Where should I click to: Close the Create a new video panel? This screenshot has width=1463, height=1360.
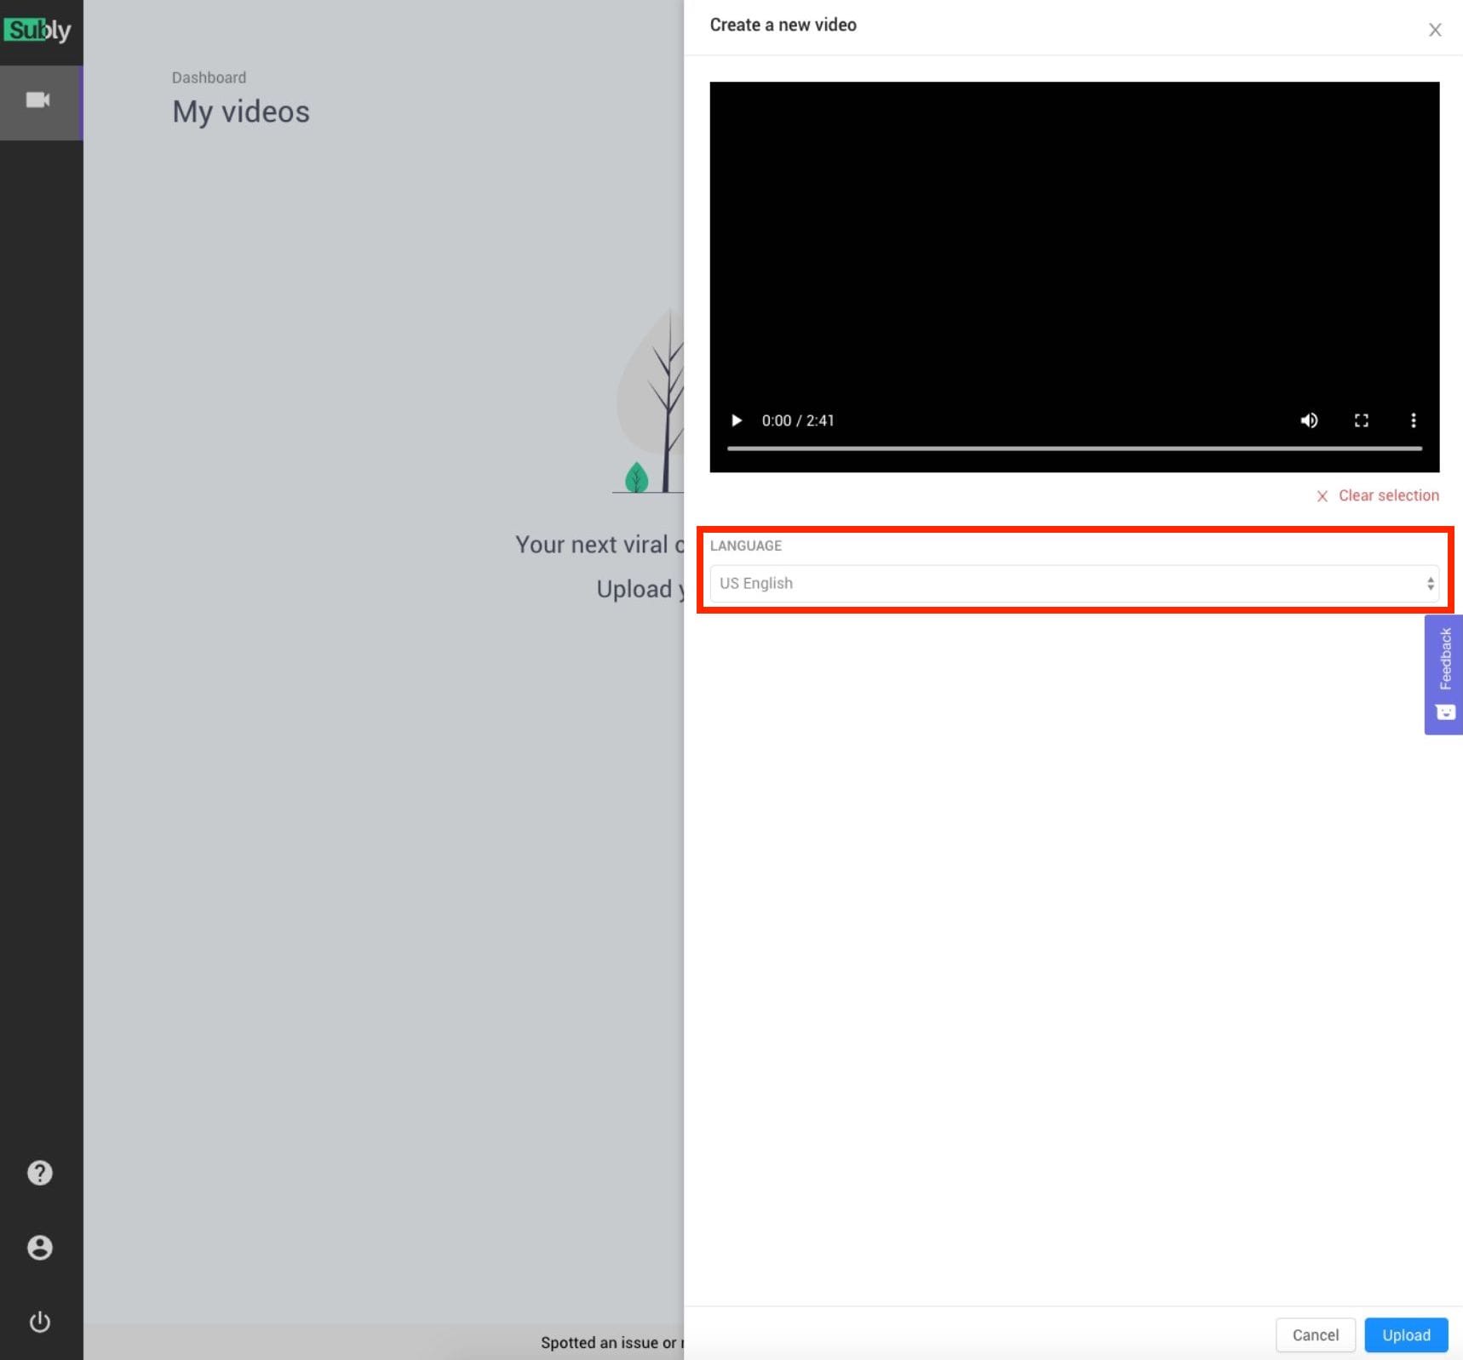tap(1434, 31)
